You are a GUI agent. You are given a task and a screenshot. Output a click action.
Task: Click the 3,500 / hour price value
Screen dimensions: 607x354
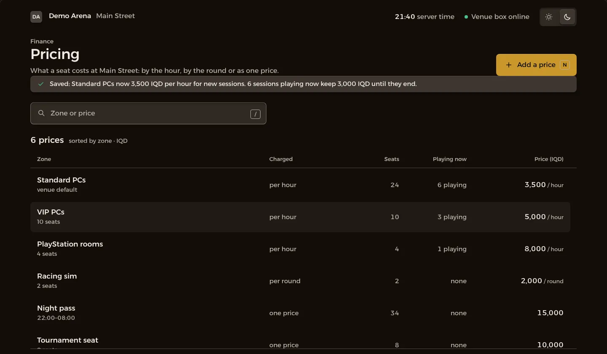click(544, 185)
